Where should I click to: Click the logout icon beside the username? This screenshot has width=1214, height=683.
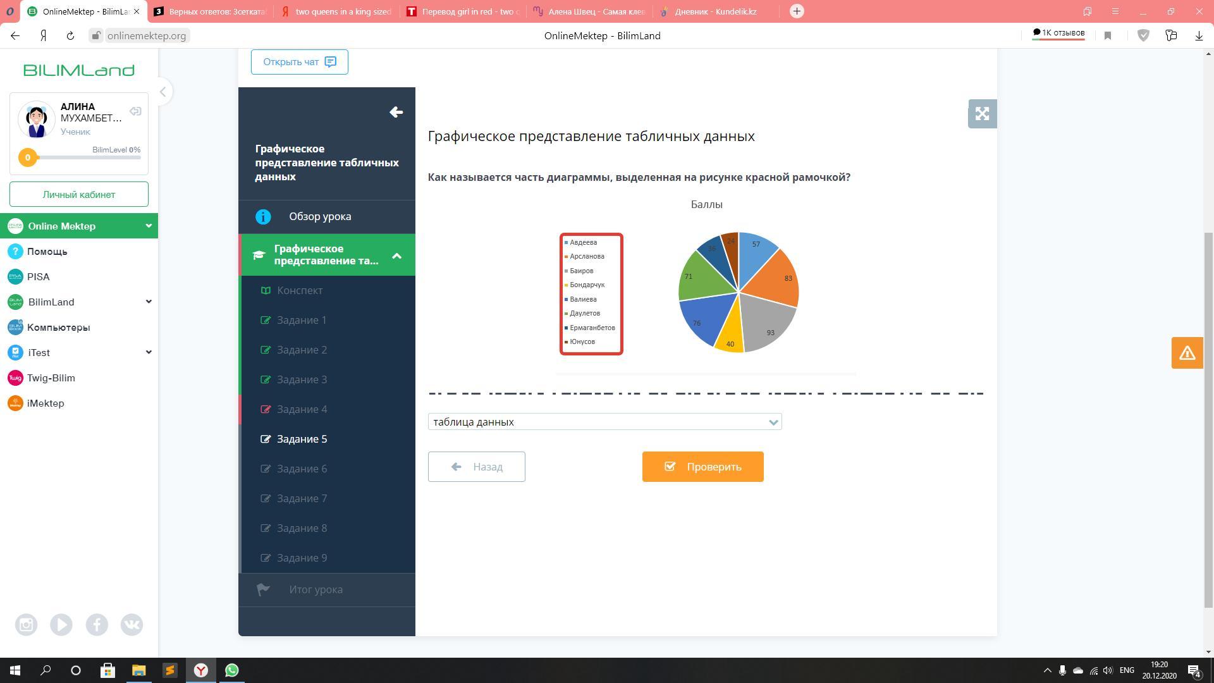135,112
